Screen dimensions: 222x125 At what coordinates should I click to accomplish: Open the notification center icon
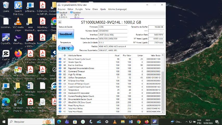pos(217,122)
